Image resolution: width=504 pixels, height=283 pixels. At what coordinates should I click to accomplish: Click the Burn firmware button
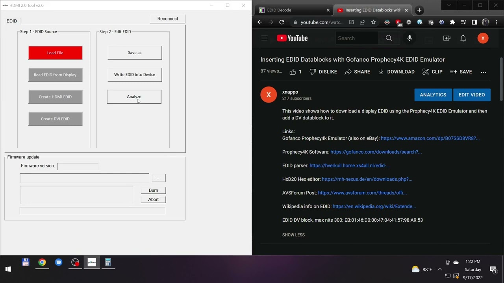click(154, 190)
